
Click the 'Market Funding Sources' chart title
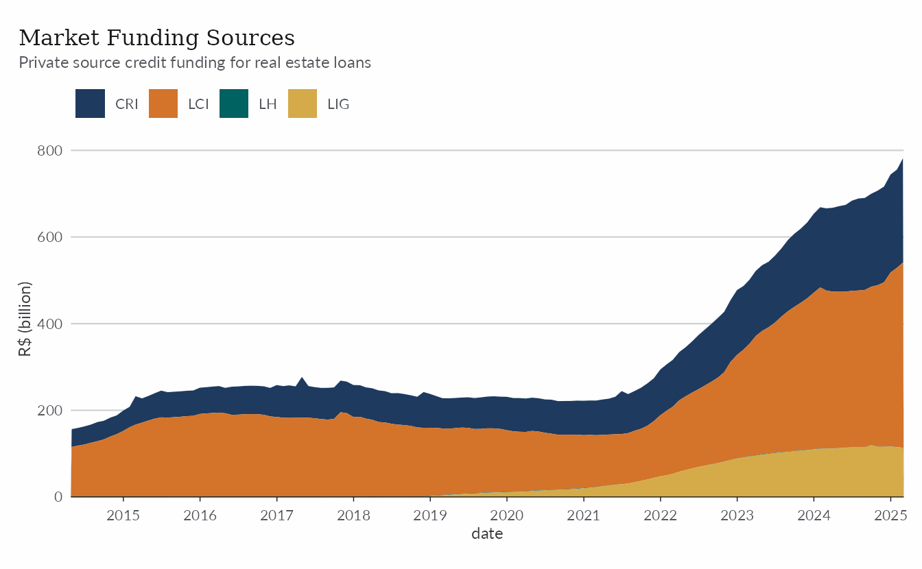tap(157, 37)
